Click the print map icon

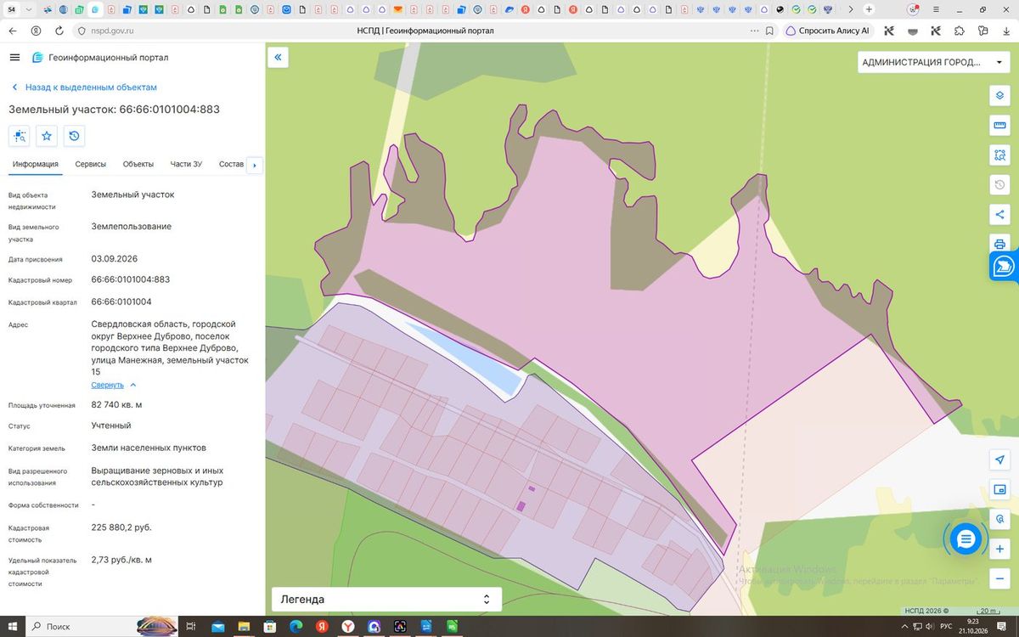(999, 244)
